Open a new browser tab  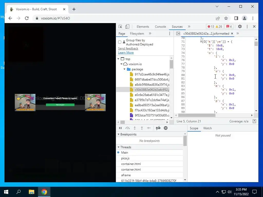tap(74, 9)
